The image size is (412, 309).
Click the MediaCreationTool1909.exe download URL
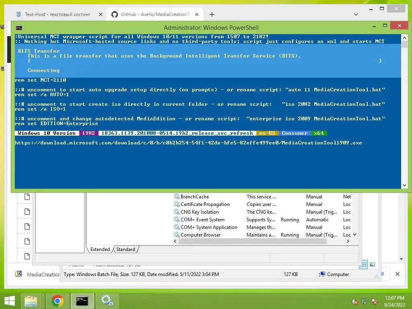tap(188, 143)
